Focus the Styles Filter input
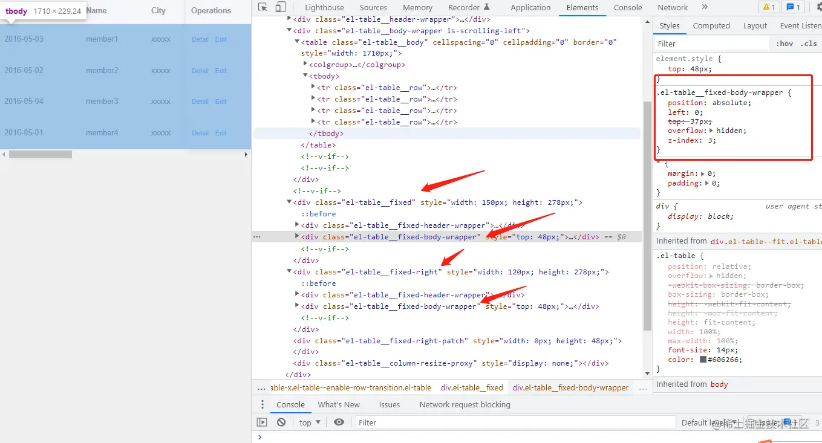The height and width of the screenshot is (443, 822). [x=711, y=44]
